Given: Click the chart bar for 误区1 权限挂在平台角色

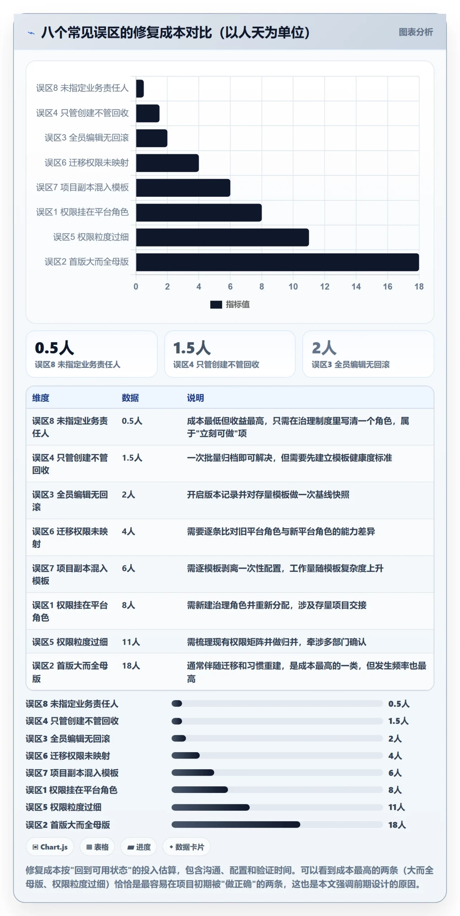Looking at the screenshot, I should [x=199, y=213].
